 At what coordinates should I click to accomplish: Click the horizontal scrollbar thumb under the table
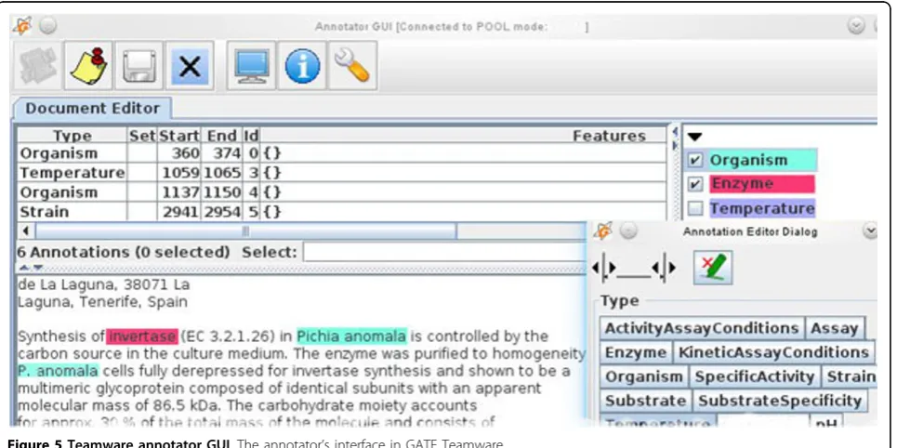[x=245, y=231]
